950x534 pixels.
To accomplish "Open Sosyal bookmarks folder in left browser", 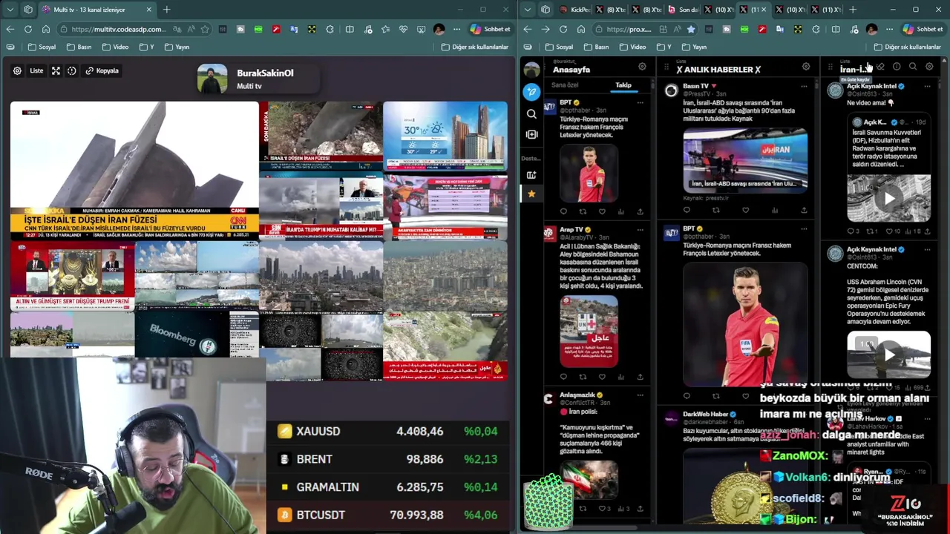I will point(42,47).
